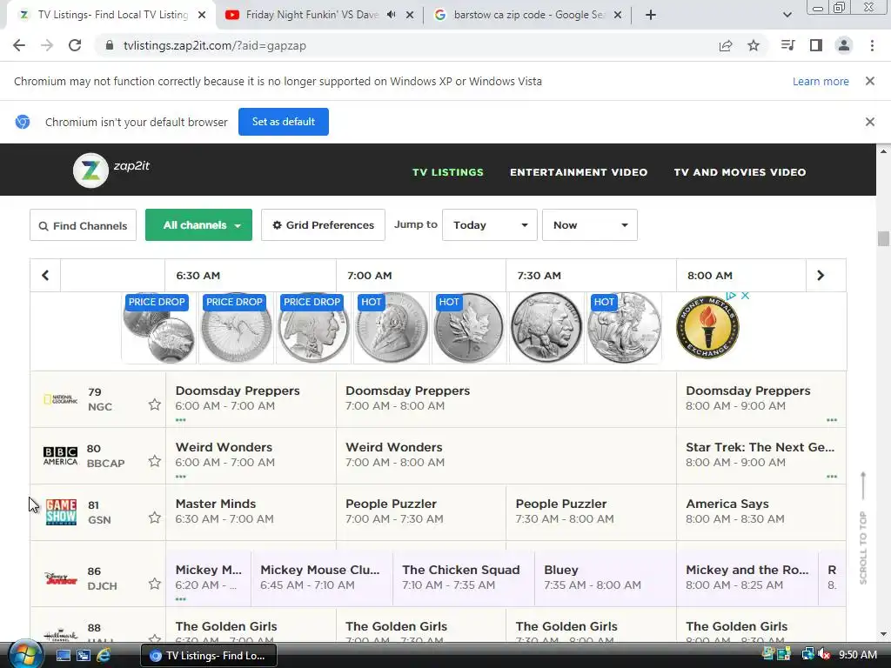
Task: Open the Today day dropdown
Action: tap(490, 225)
